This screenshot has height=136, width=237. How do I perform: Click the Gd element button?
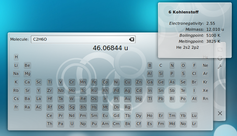tap(116, 116)
